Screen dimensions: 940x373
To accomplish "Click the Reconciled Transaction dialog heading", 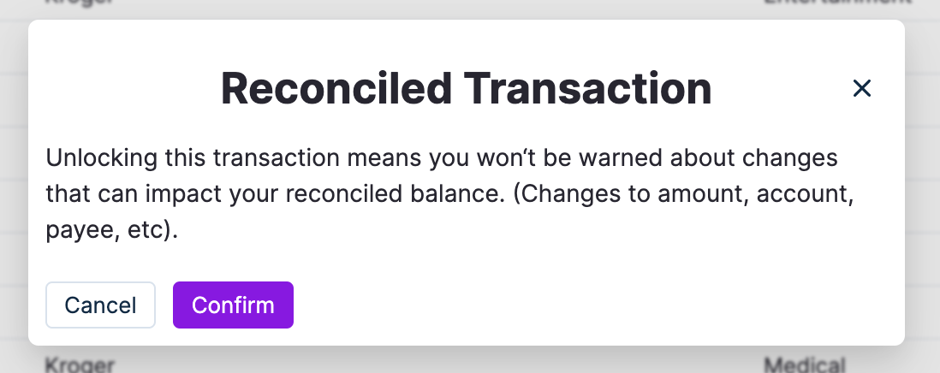I will tap(466, 89).
